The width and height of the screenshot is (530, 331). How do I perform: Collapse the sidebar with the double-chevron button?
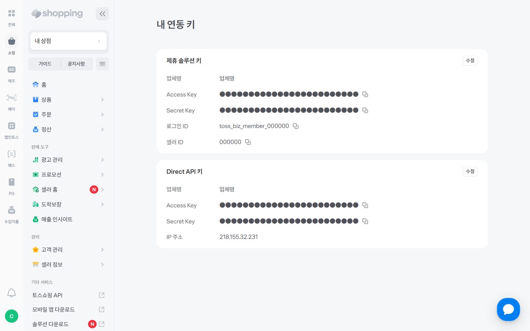(102, 14)
